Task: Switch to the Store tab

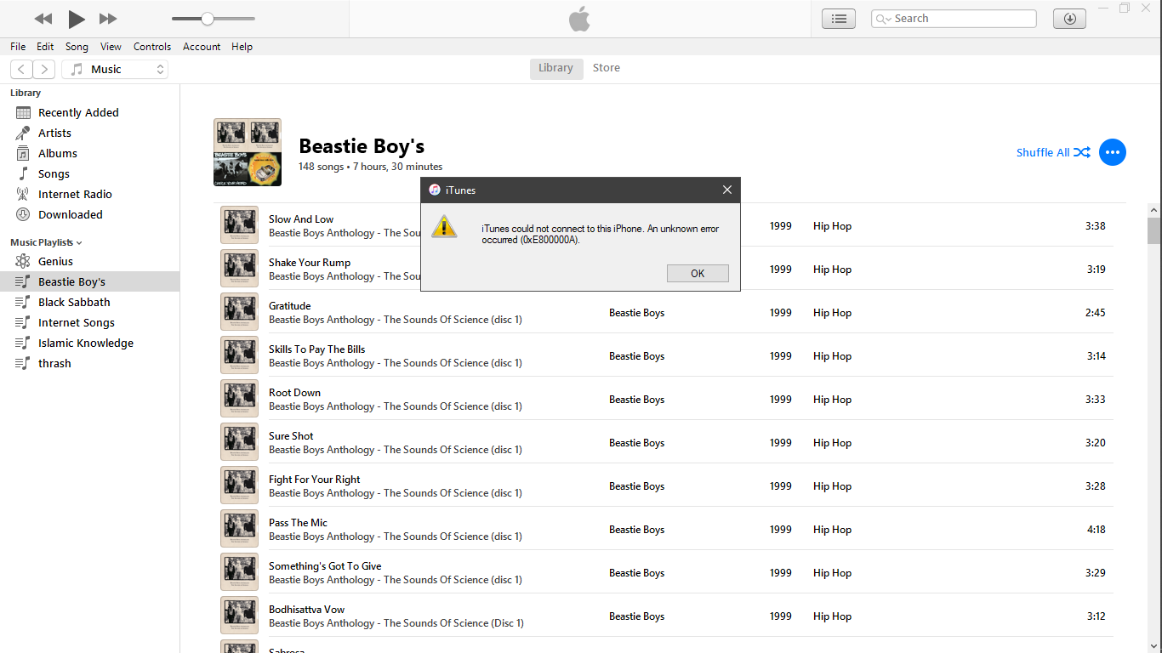Action: pyautogui.click(x=607, y=68)
